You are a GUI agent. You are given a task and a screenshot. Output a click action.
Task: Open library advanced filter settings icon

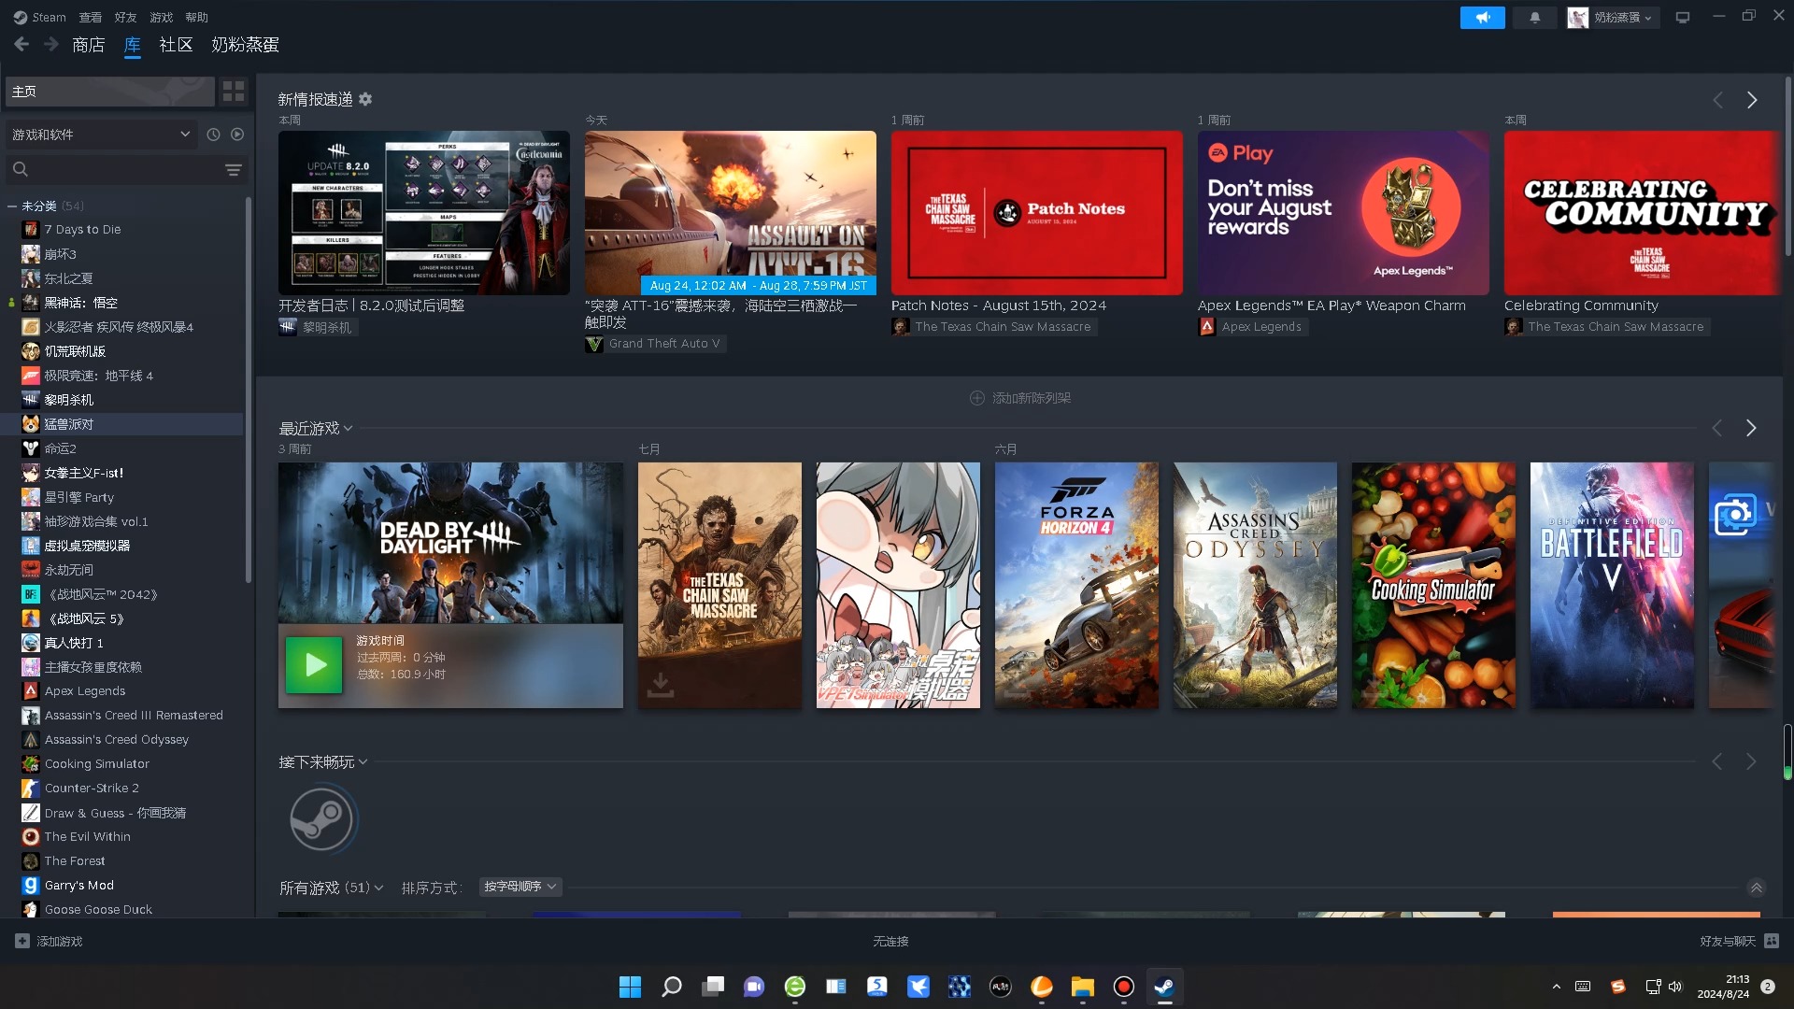pyautogui.click(x=233, y=169)
